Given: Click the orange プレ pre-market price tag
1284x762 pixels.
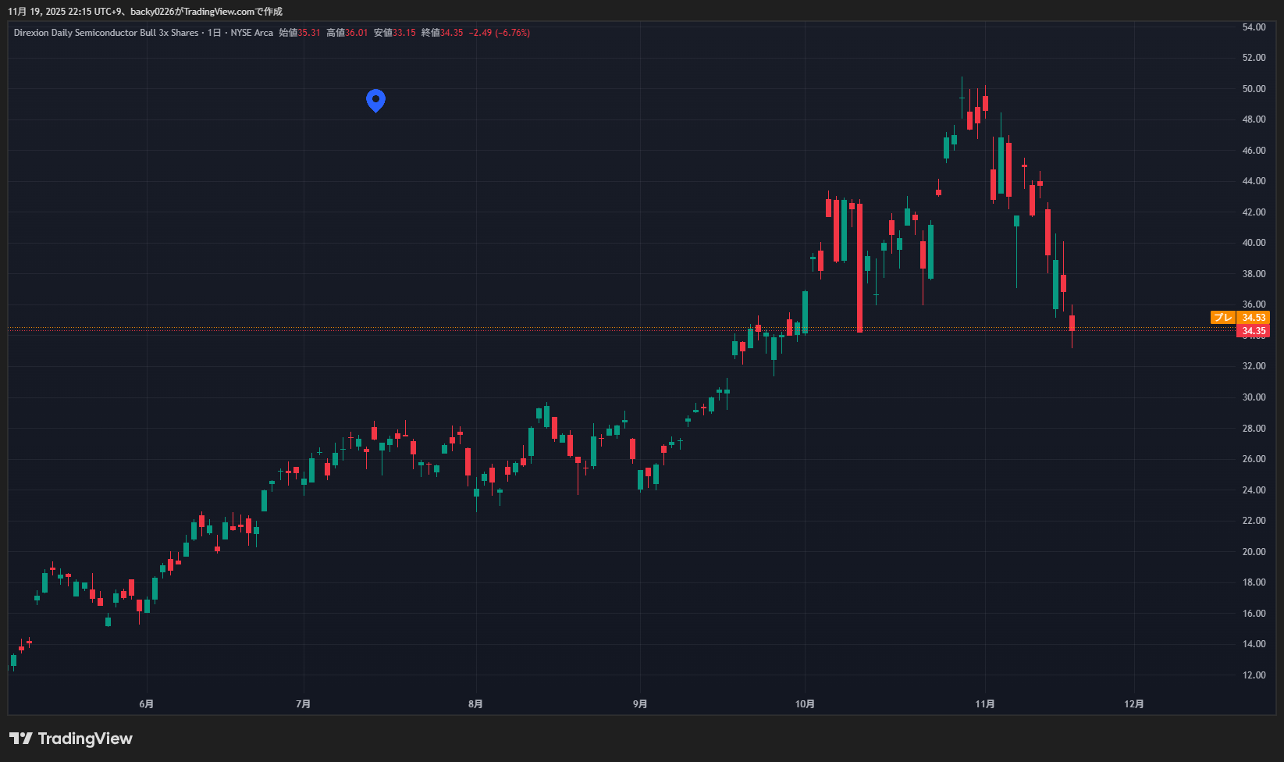Looking at the screenshot, I should (x=1222, y=318).
